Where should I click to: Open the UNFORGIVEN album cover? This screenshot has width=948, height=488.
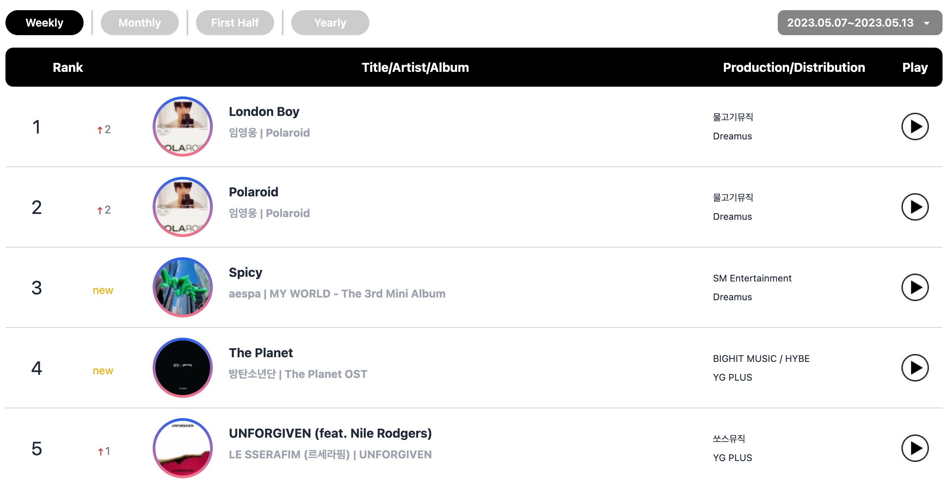click(x=183, y=448)
